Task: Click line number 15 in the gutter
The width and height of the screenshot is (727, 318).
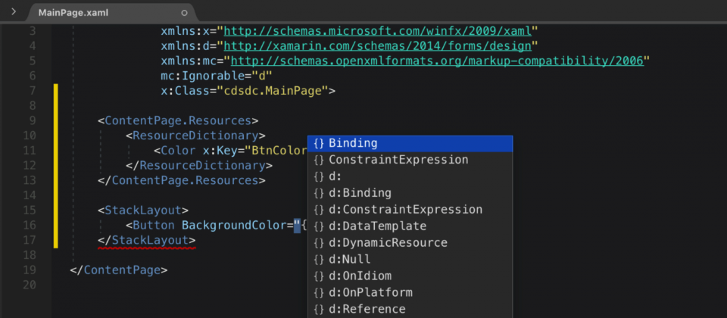Action: 30,210
